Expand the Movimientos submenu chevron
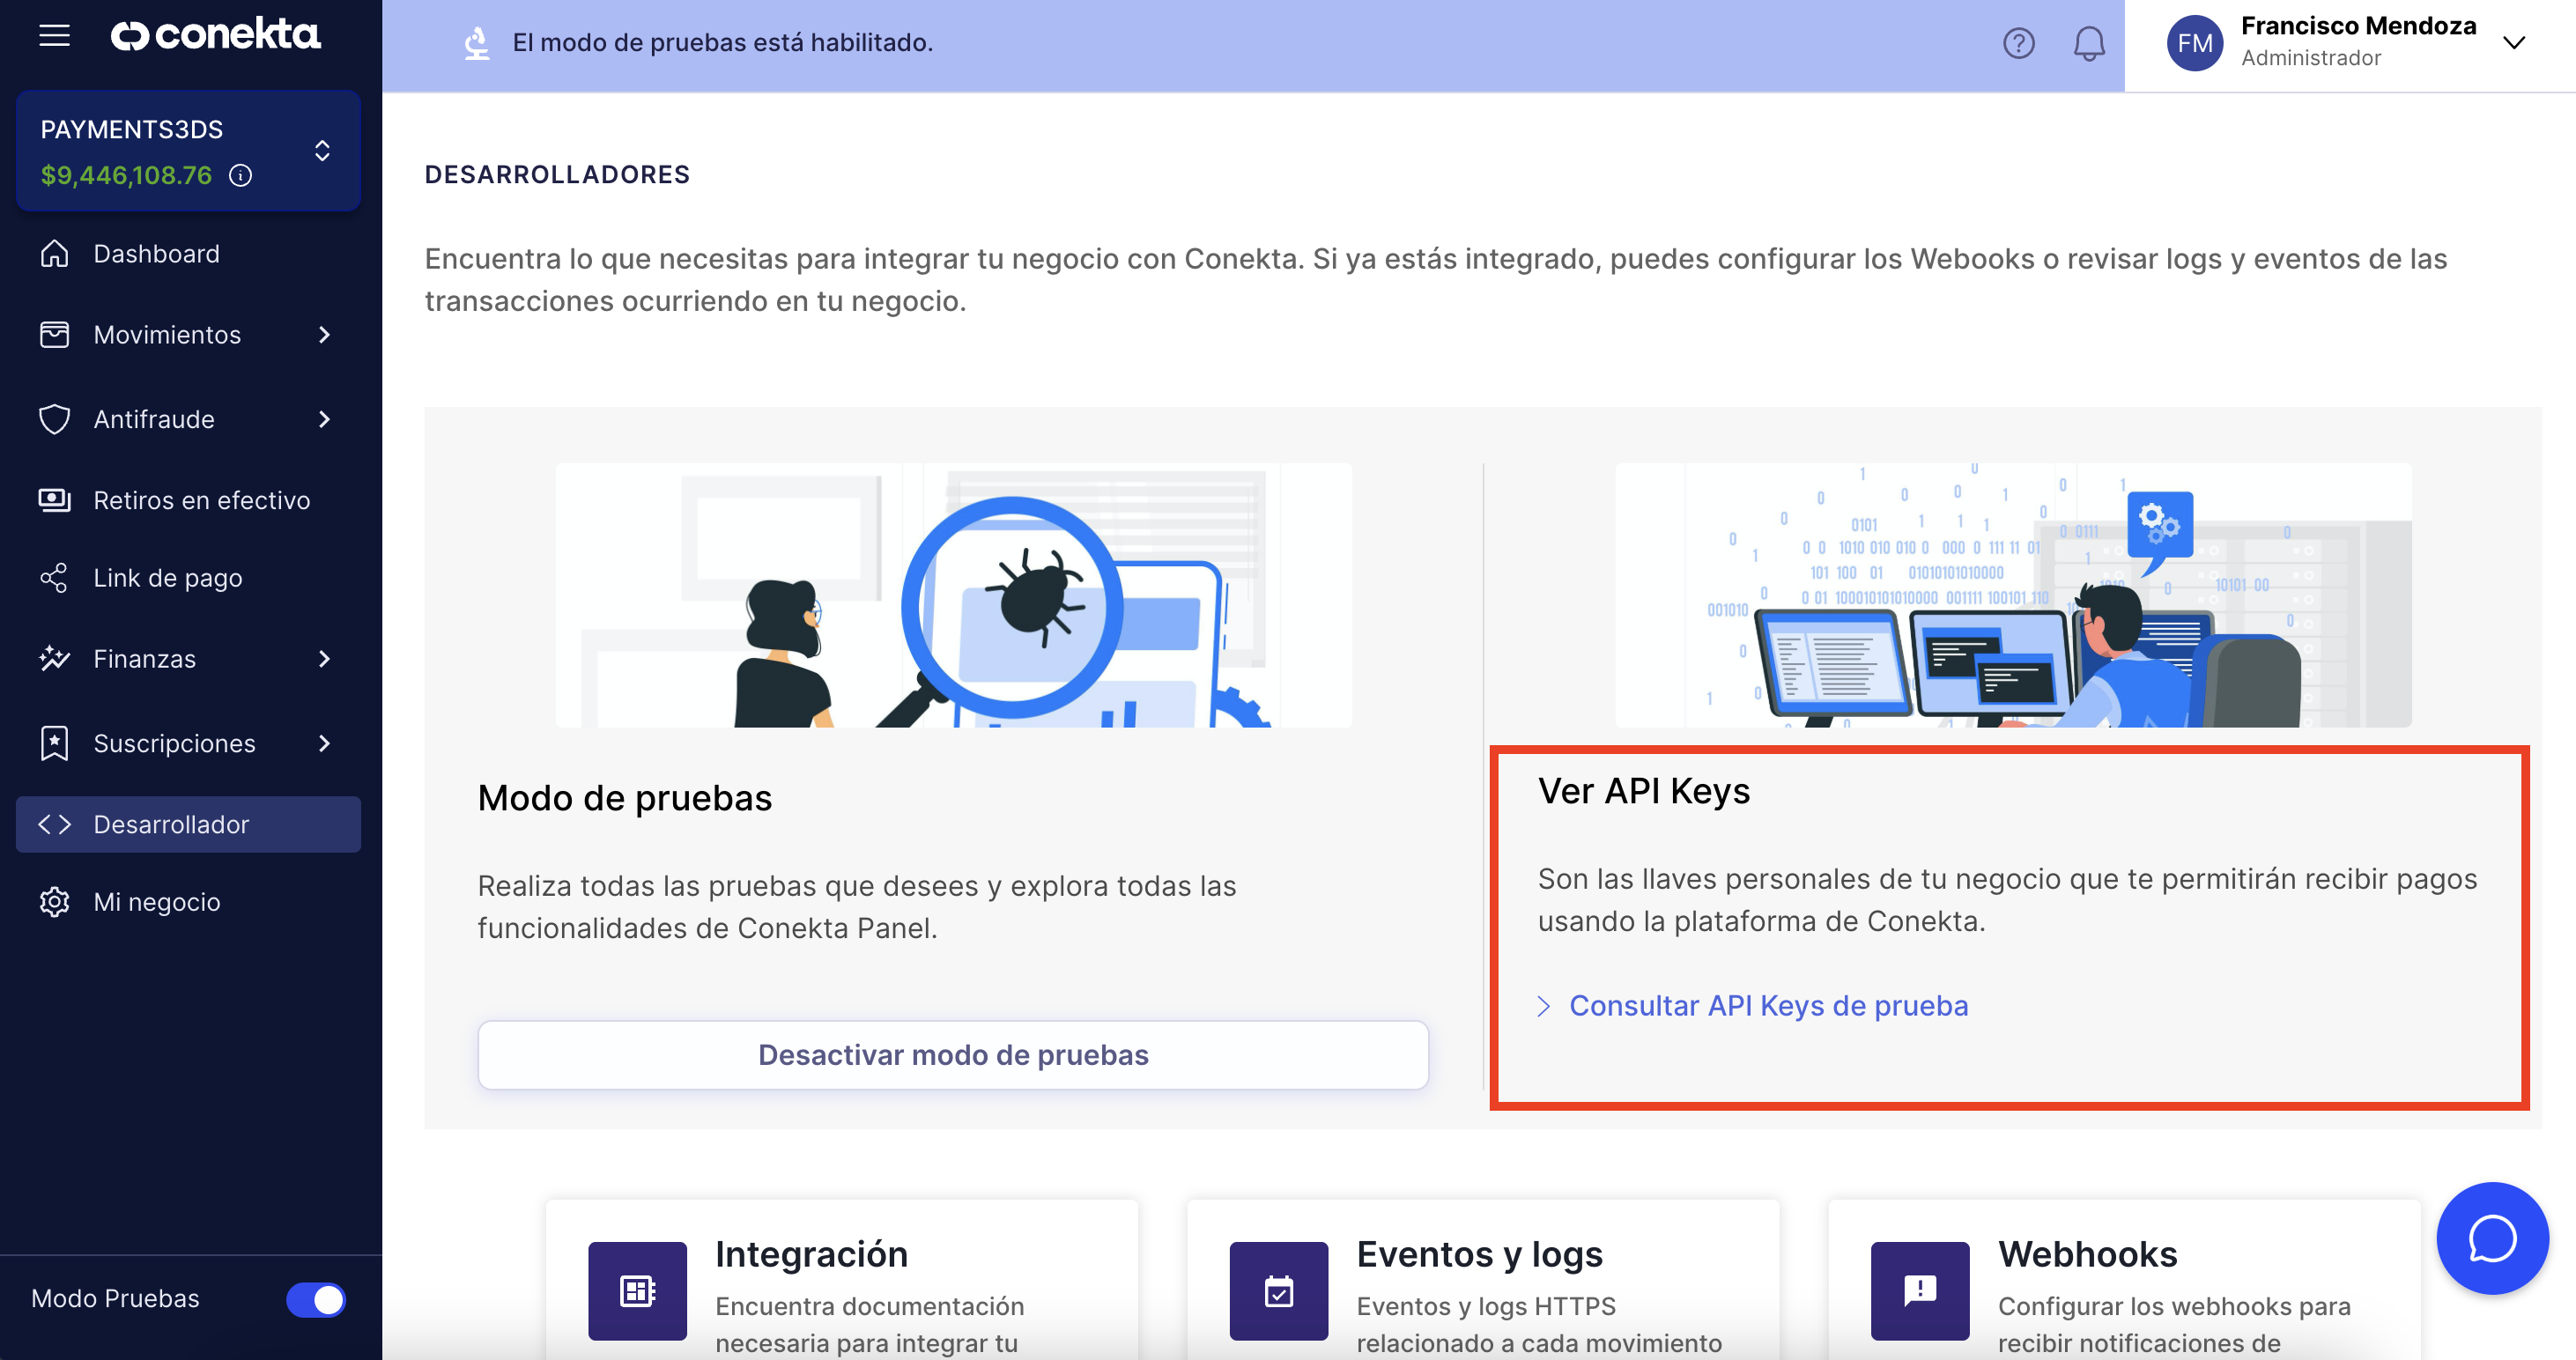This screenshot has height=1360, width=2576. tap(324, 335)
